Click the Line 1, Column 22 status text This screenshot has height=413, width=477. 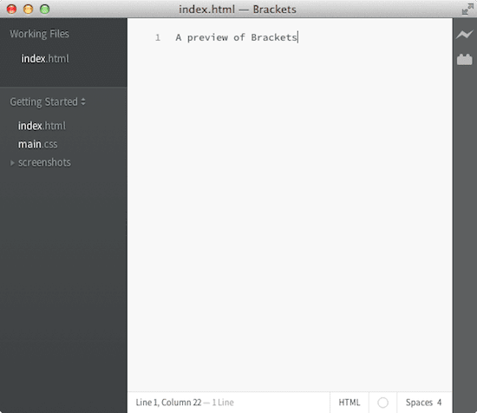pyautogui.click(x=168, y=403)
